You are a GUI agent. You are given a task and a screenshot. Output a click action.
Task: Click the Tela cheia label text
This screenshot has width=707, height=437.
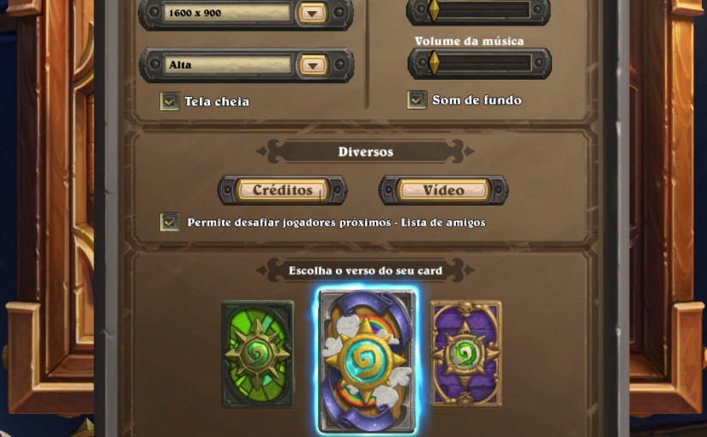click(217, 101)
